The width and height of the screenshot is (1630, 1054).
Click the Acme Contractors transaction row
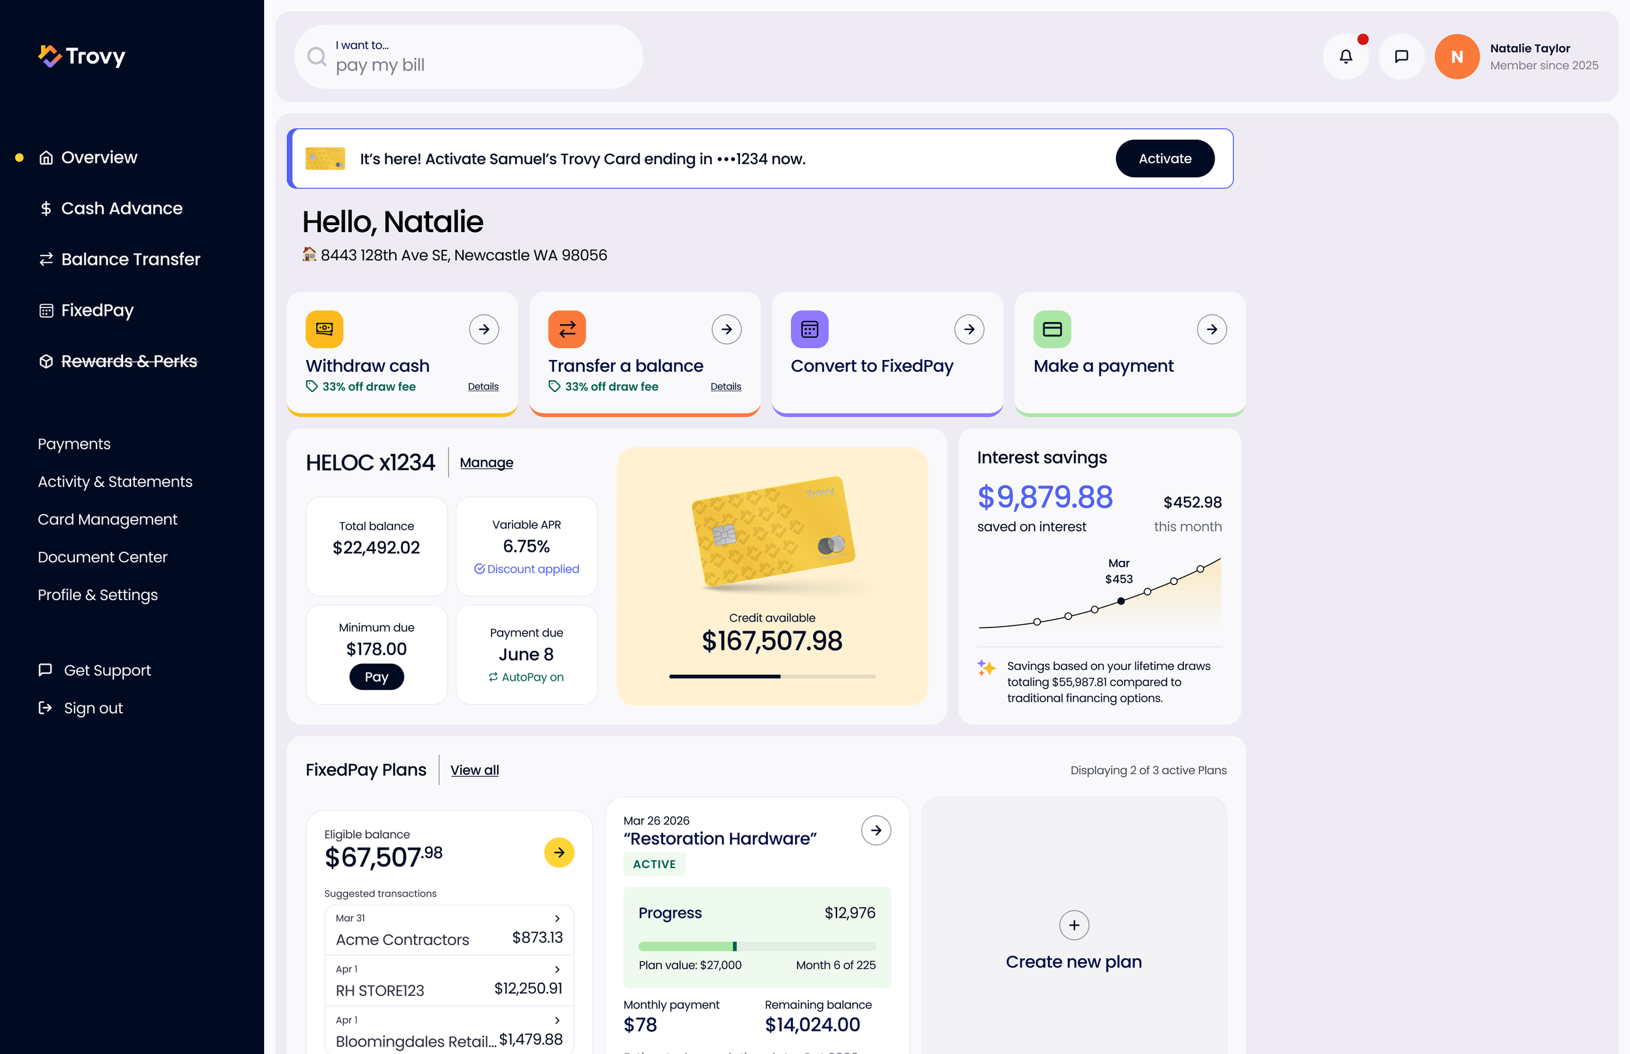449,929
